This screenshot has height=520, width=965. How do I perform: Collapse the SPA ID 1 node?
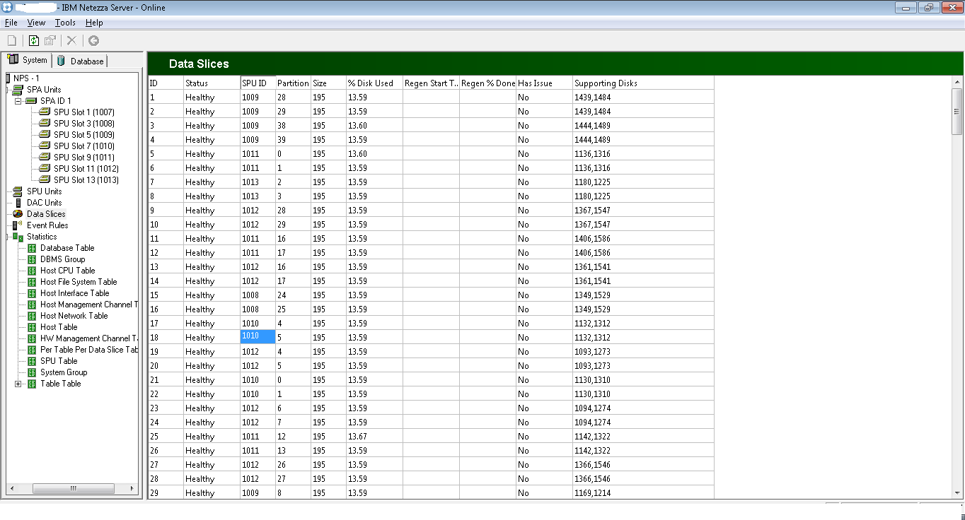click(x=18, y=101)
